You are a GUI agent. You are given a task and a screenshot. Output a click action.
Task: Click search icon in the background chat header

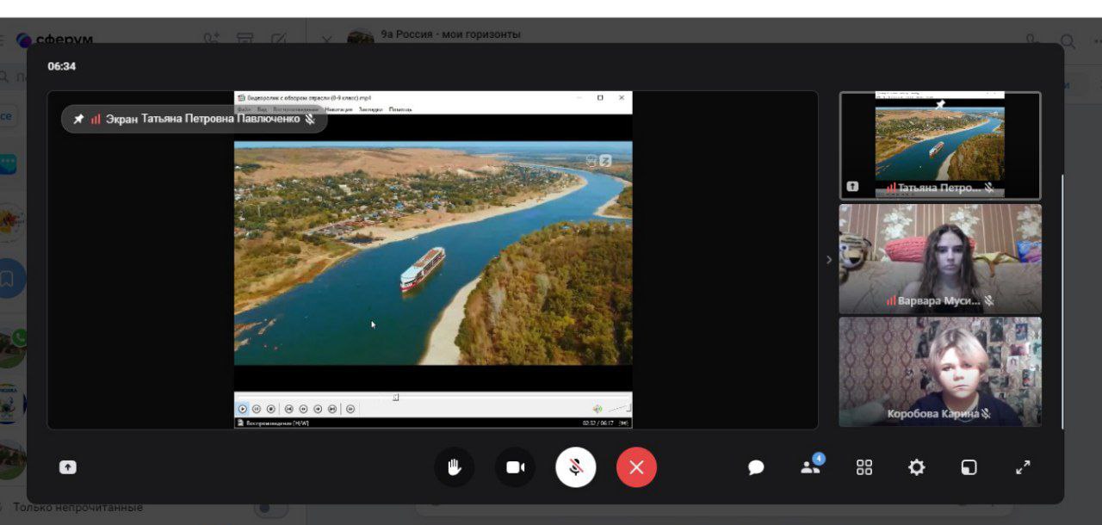click(x=1068, y=40)
